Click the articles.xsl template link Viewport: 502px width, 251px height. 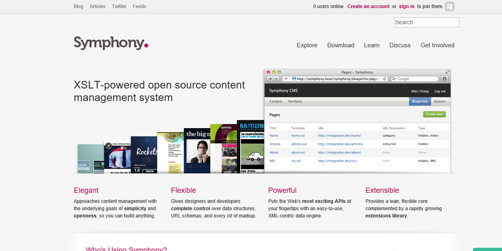[299, 144]
